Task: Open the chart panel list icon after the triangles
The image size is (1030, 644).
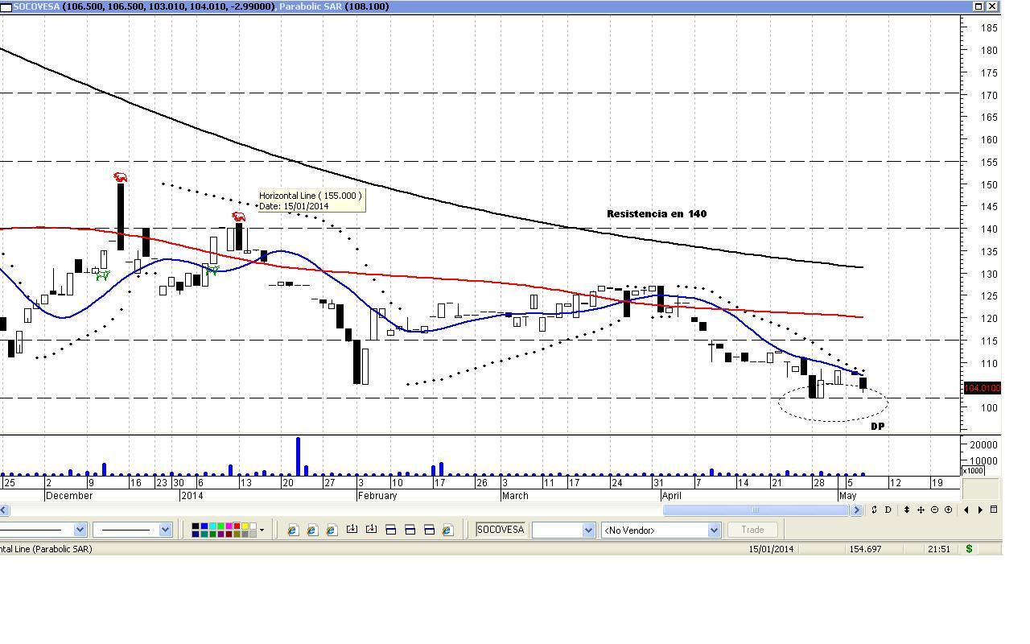Action: (994, 510)
